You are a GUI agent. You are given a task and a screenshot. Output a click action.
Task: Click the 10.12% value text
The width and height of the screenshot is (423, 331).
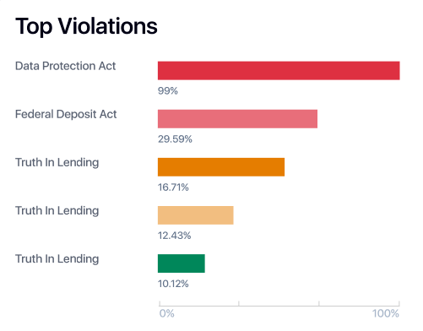click(173, 284)
